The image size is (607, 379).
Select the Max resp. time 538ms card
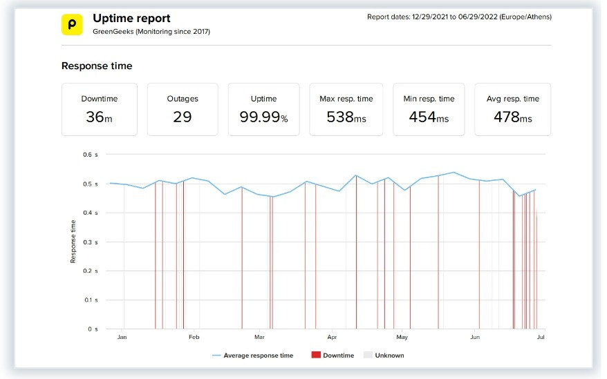pyautogui.click(x=346, y=110)
